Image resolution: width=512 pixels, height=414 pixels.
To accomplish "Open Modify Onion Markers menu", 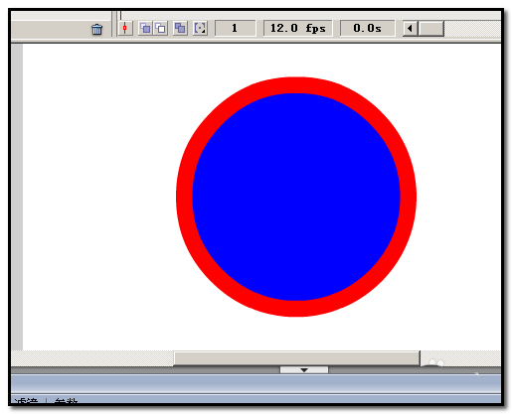I will point(200,28).
